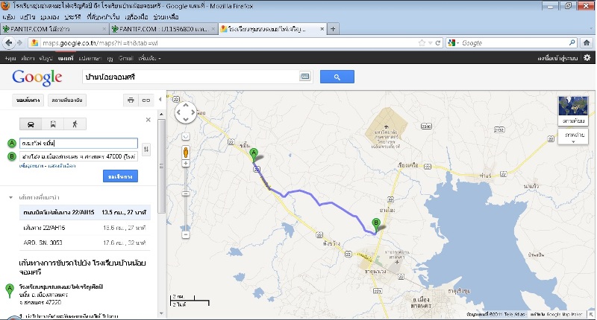Open the first Firefox menu bar item

coord(8,17)
